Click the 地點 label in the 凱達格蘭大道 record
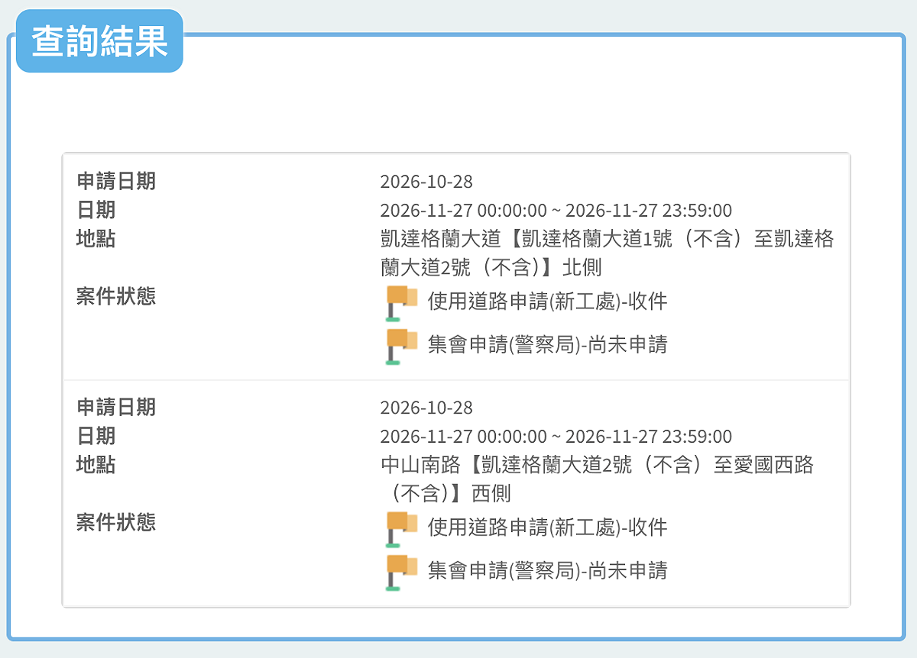The image size is (917, 658). 96,239
